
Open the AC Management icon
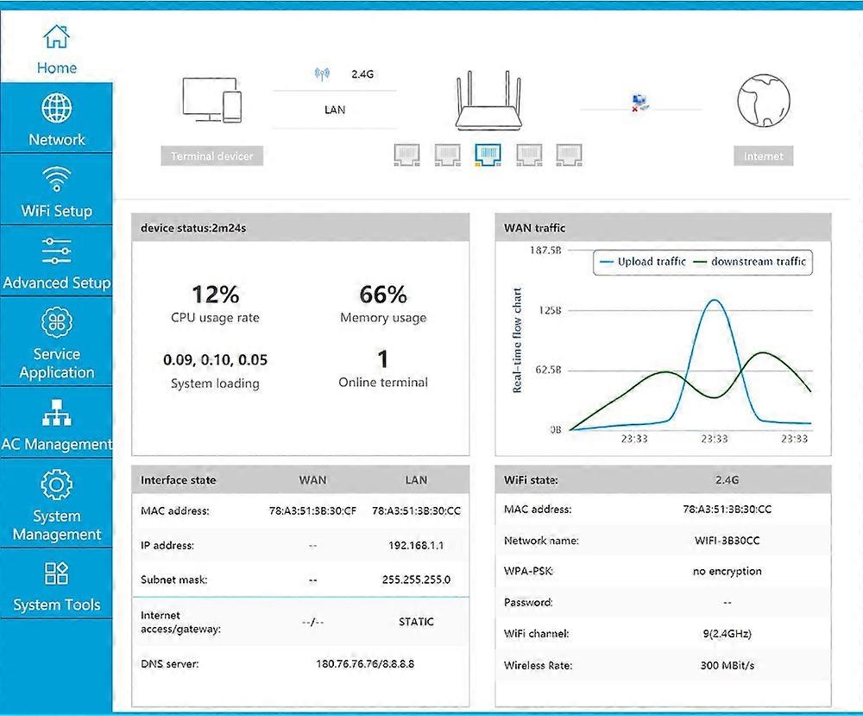(57, 414)
